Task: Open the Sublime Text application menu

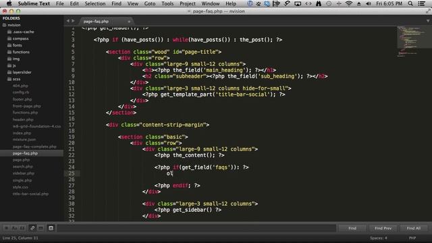Action: [x=34, y=3]
